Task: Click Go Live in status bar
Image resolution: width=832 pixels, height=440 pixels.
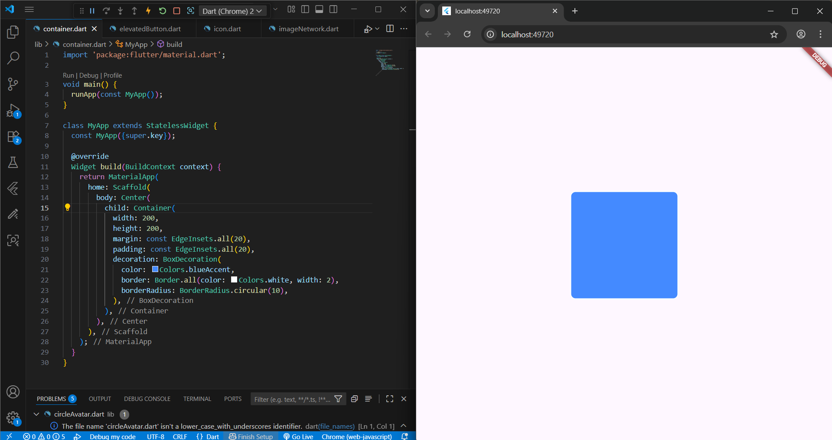Action: tap(298, 437)
